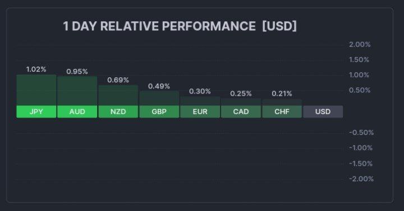Click the NZD performance bar

pyautogui.click(x=118, y=95)
